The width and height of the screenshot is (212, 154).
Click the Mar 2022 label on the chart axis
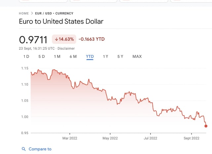coord(69,138)
